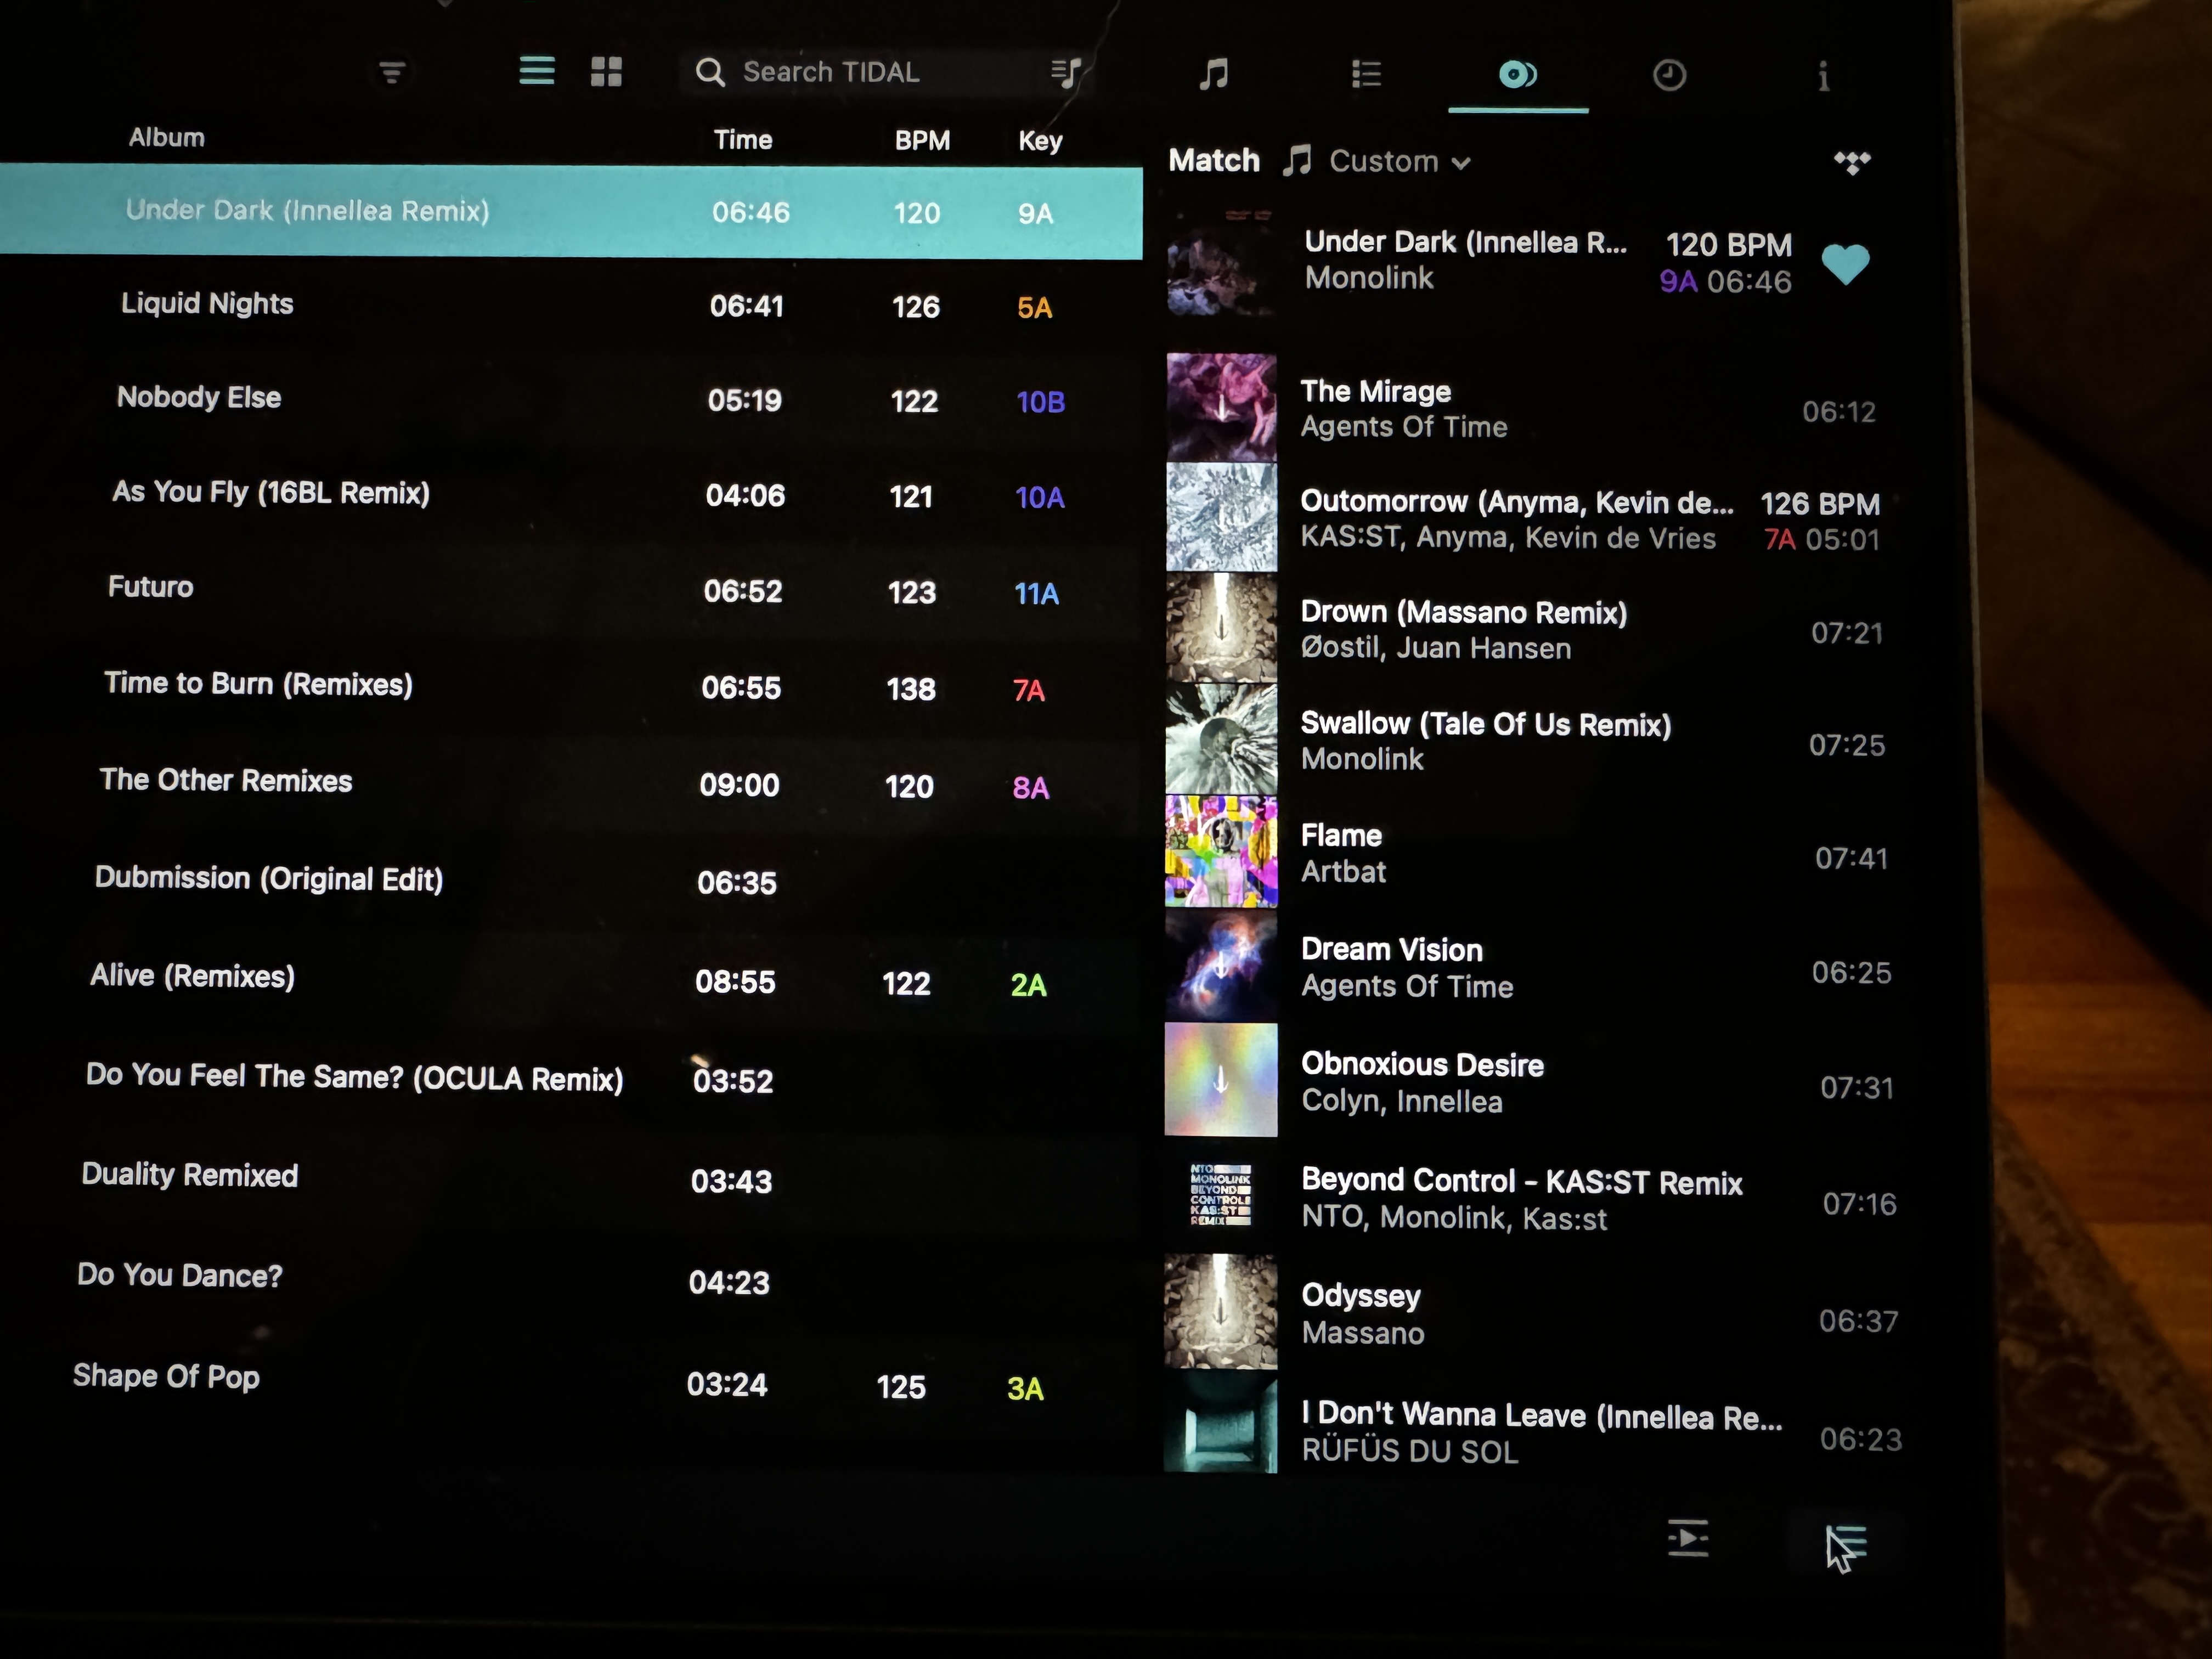Select the Match tab icon
The width and height of the screenshot is (2212, 1659).
coord(1518,75)
